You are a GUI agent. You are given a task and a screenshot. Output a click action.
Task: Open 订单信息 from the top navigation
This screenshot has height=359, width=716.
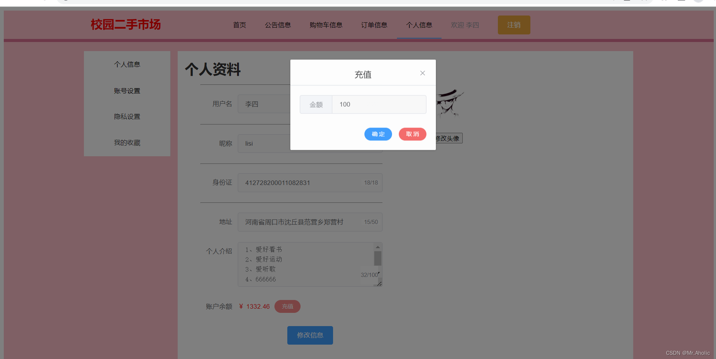[374, 25]
